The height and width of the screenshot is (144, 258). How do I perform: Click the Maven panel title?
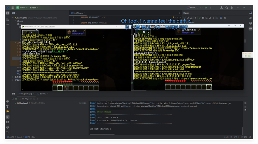pyautogui.click(x=186, y=13)
